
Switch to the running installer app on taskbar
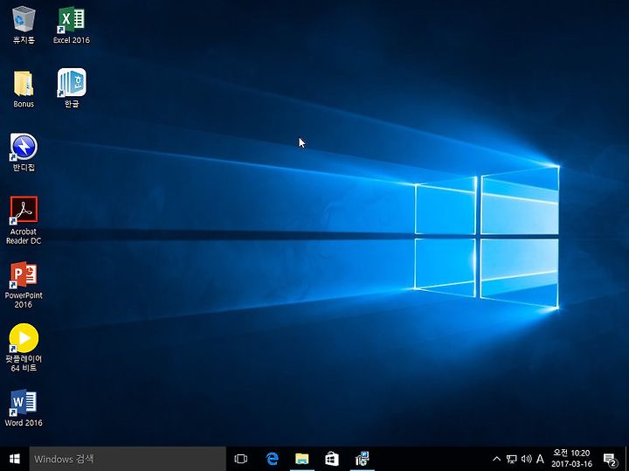pos(363,459)
